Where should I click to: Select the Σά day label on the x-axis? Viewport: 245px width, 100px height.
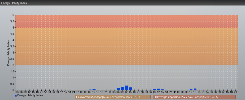pos(207,92)
